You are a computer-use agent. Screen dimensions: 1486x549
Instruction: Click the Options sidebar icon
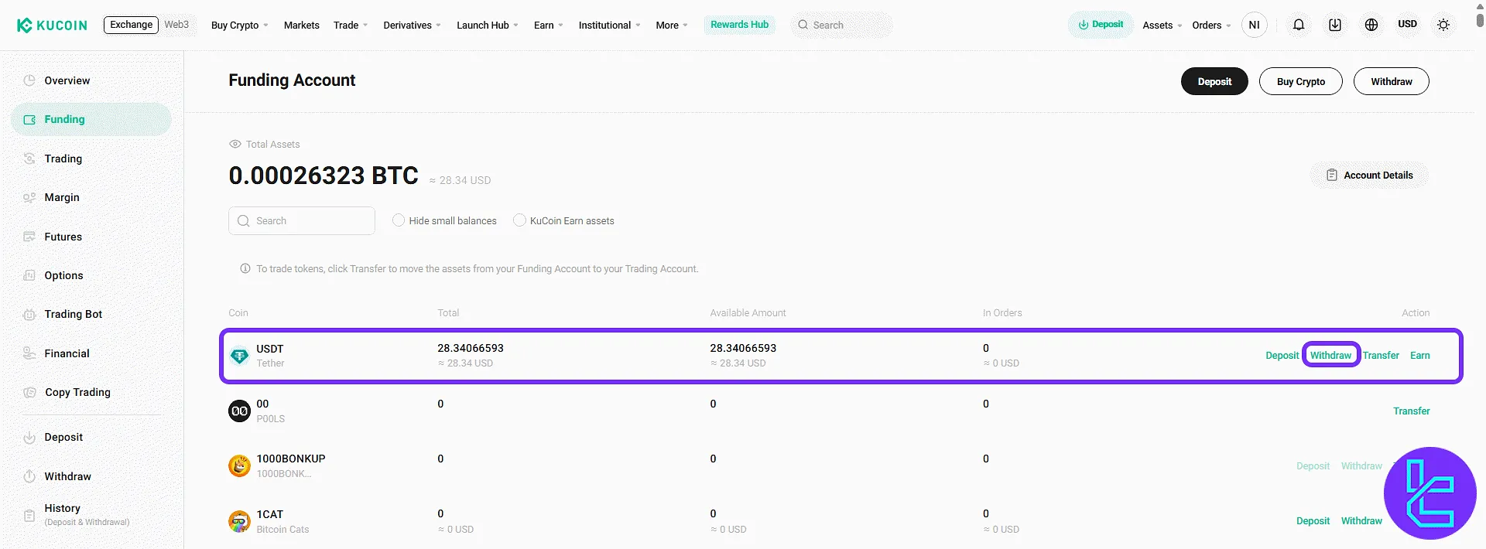point(29,275)
